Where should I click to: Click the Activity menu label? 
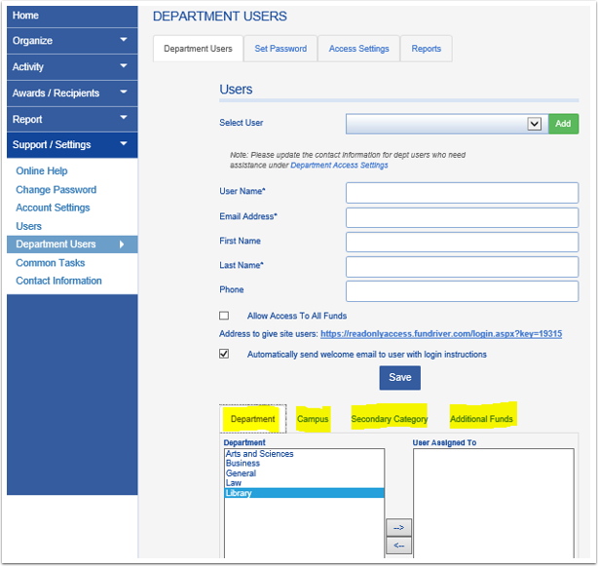tap(28, 67)
